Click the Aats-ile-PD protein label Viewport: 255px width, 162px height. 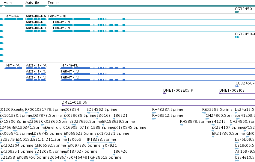pyautogui.click(x=36, y=77)
